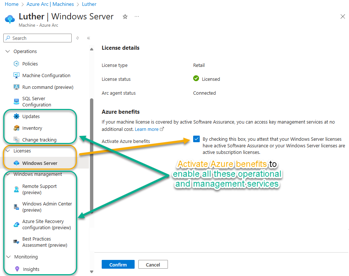Collapse the Licenses section chevron

click(x=8, y=151)
